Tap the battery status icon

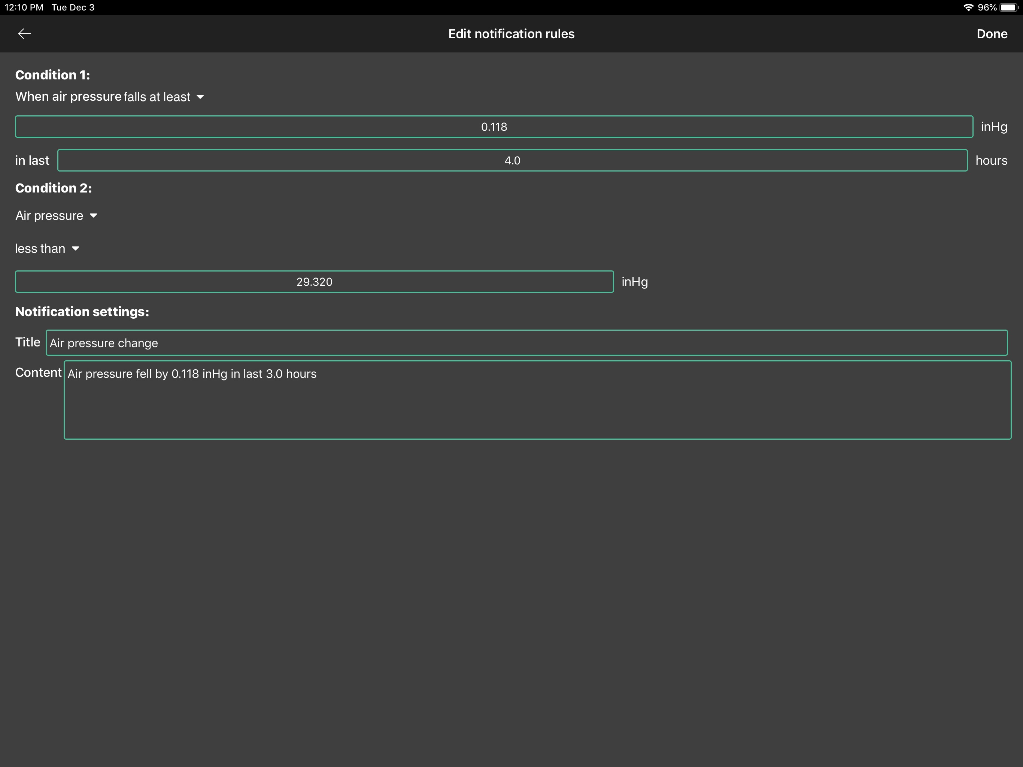click(x=1008, y=7)
